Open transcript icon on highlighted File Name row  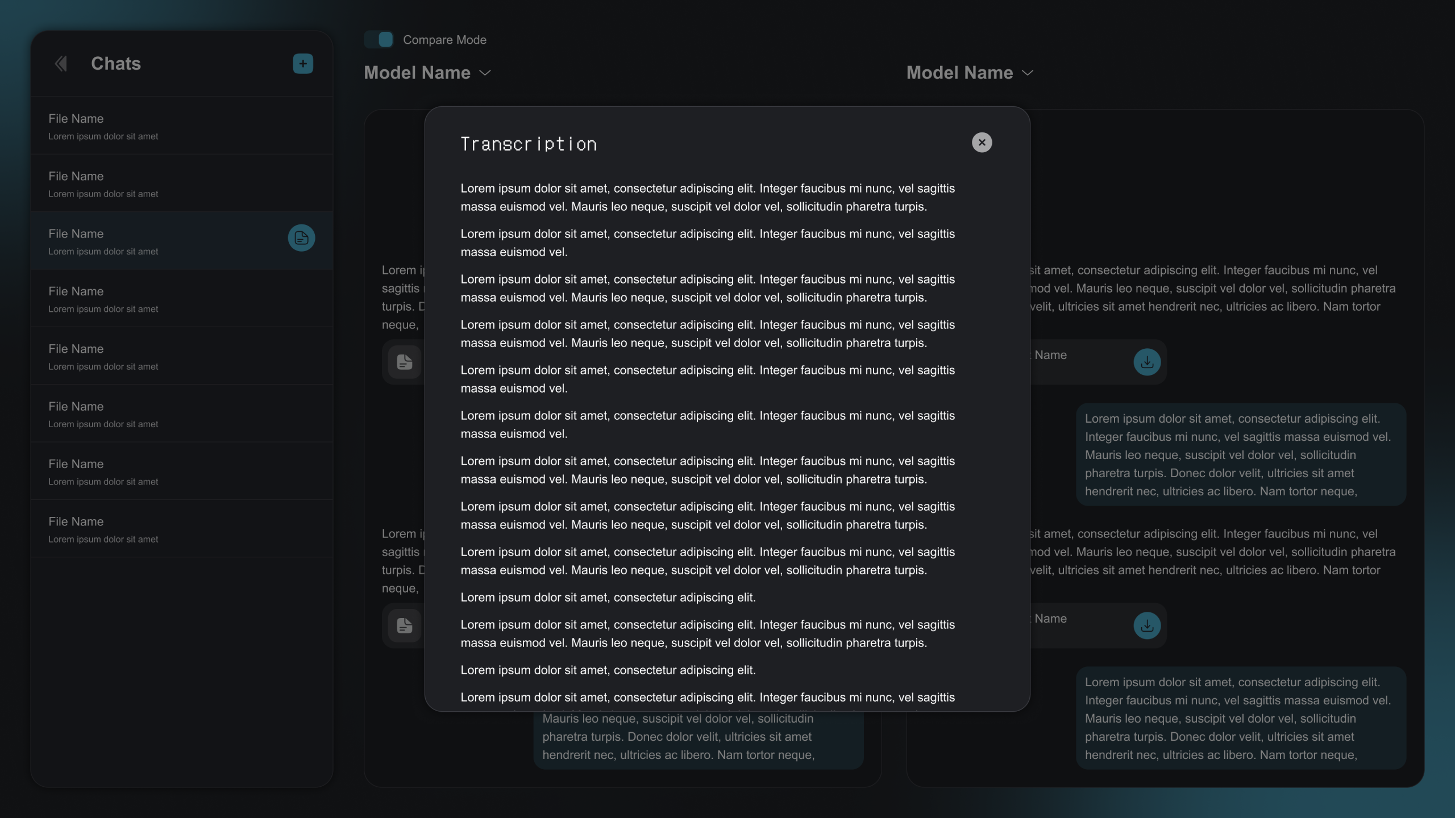point(301,238)
